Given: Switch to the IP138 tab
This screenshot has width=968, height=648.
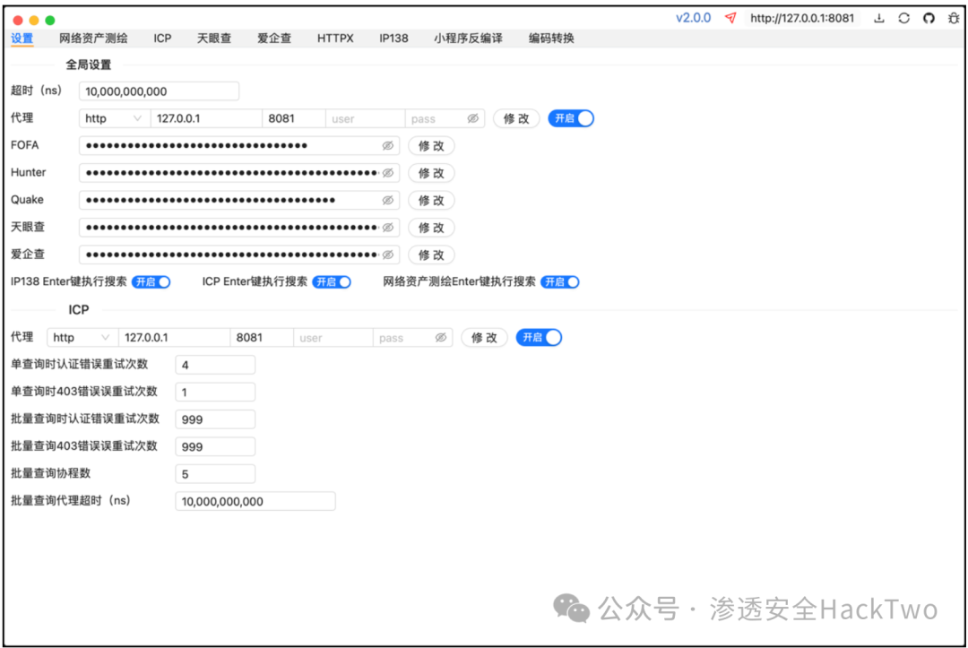Looking at the screenshot, I should point(393,39).
